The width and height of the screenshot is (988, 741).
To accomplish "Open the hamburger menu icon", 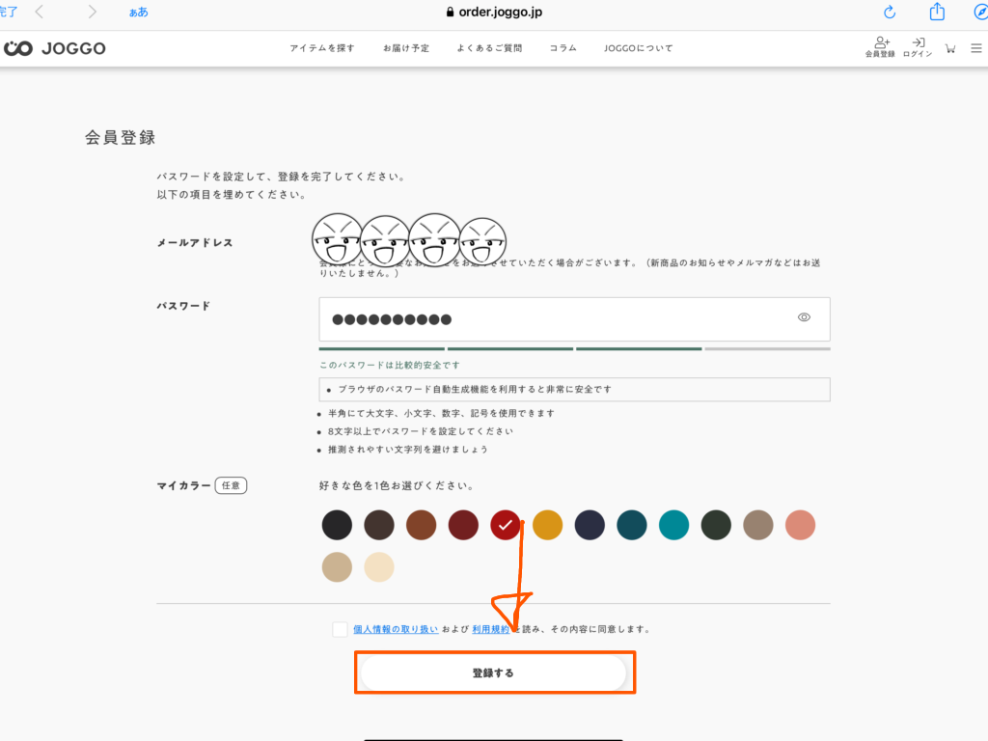I will click(x=976, y=48).
